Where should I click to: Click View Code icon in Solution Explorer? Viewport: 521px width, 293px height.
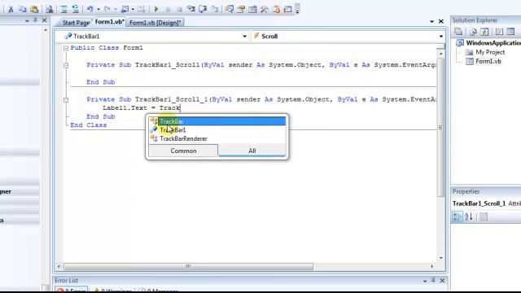click(x=499, y=32)
